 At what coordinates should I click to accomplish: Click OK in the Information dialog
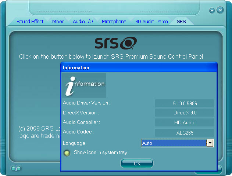tap(137, 164)
